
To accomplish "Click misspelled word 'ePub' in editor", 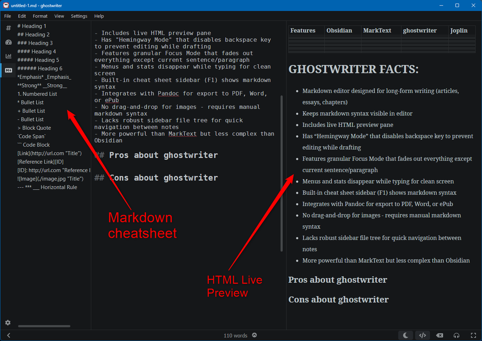I will (x=112, y=100).
